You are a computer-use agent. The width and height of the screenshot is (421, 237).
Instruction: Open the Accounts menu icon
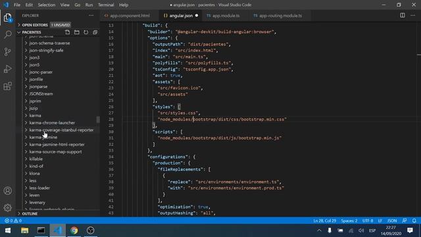[x=7, y=191]
